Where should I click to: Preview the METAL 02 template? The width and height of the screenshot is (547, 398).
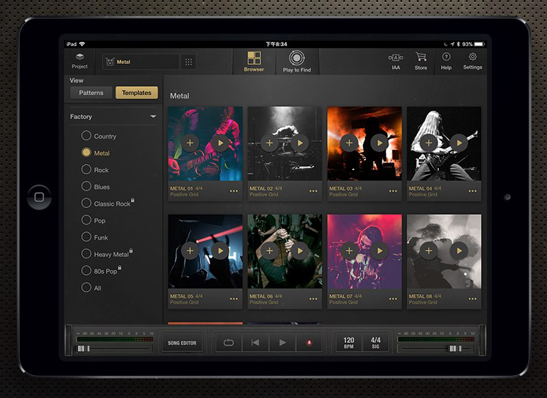click(x=300, y=143)
